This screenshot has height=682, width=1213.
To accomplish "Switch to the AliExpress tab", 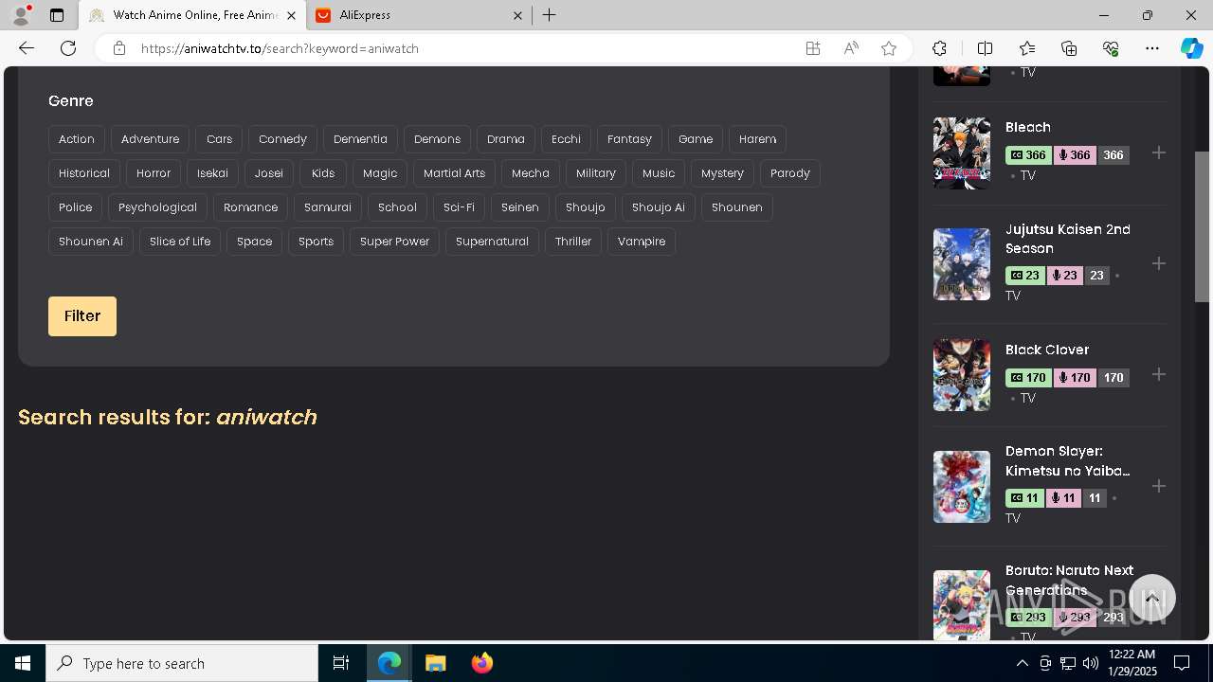I will [417, 15].
